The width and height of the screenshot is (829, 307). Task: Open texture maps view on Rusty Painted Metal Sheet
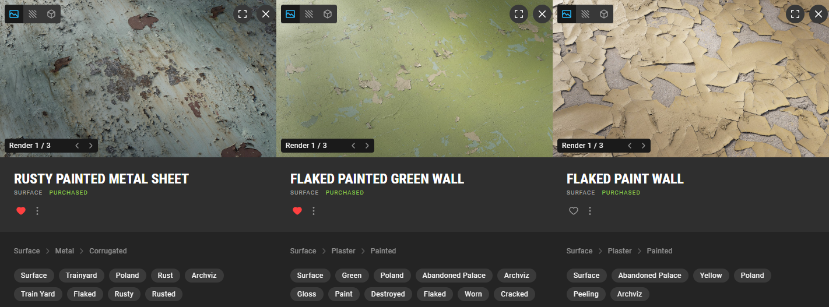[33, 14]
